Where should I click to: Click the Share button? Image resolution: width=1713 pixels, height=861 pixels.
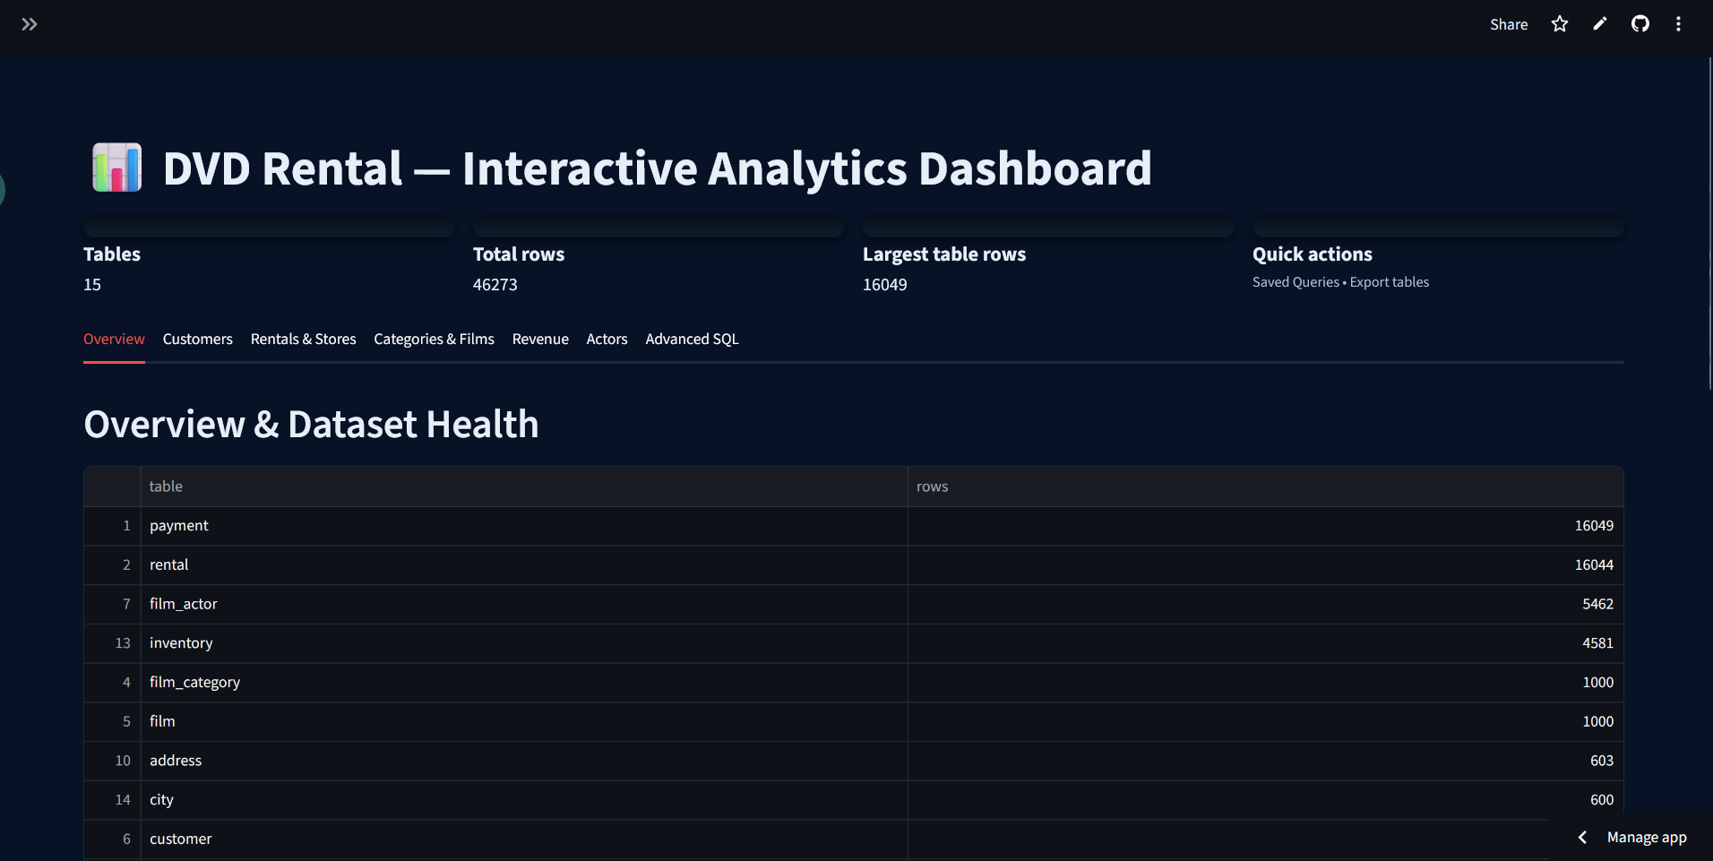point(1508,24)
